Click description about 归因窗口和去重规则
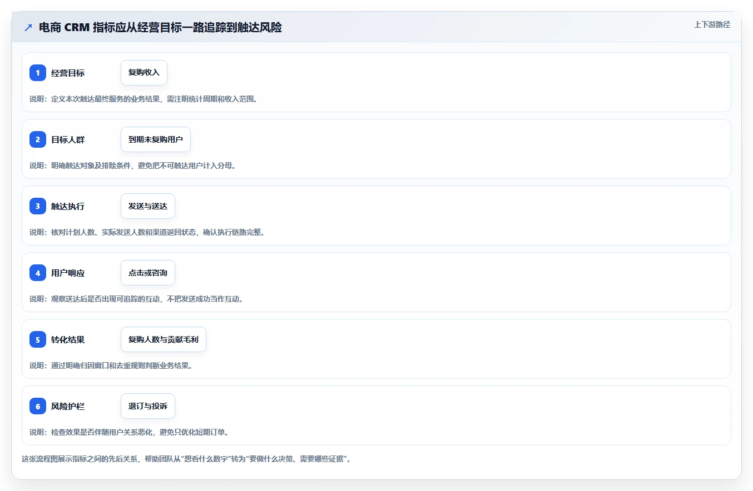This screenshot has height=491, width=753. [x=111, y=365]
